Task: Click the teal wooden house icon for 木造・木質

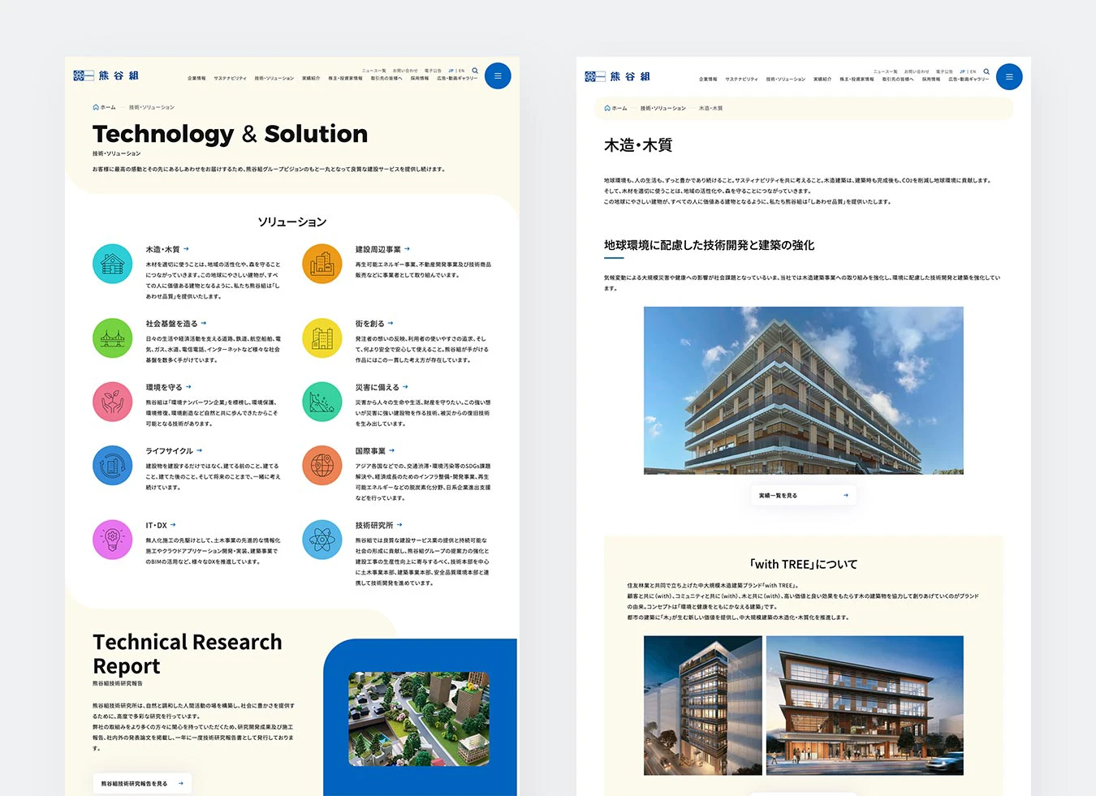Action: 113,264
